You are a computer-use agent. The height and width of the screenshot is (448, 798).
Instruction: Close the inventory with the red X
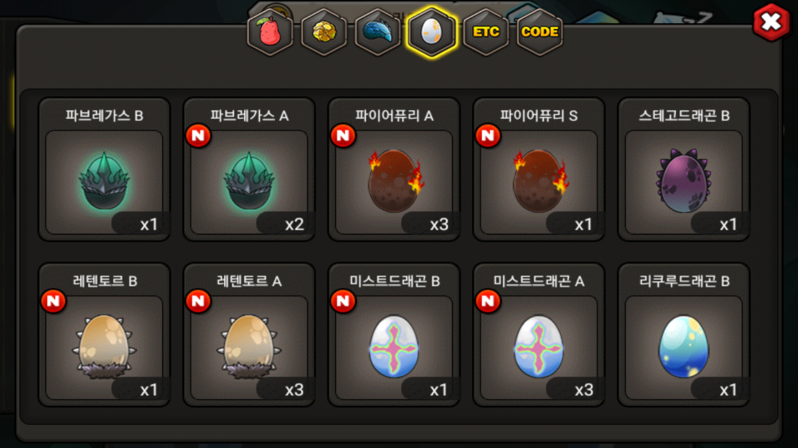point(771,22)
